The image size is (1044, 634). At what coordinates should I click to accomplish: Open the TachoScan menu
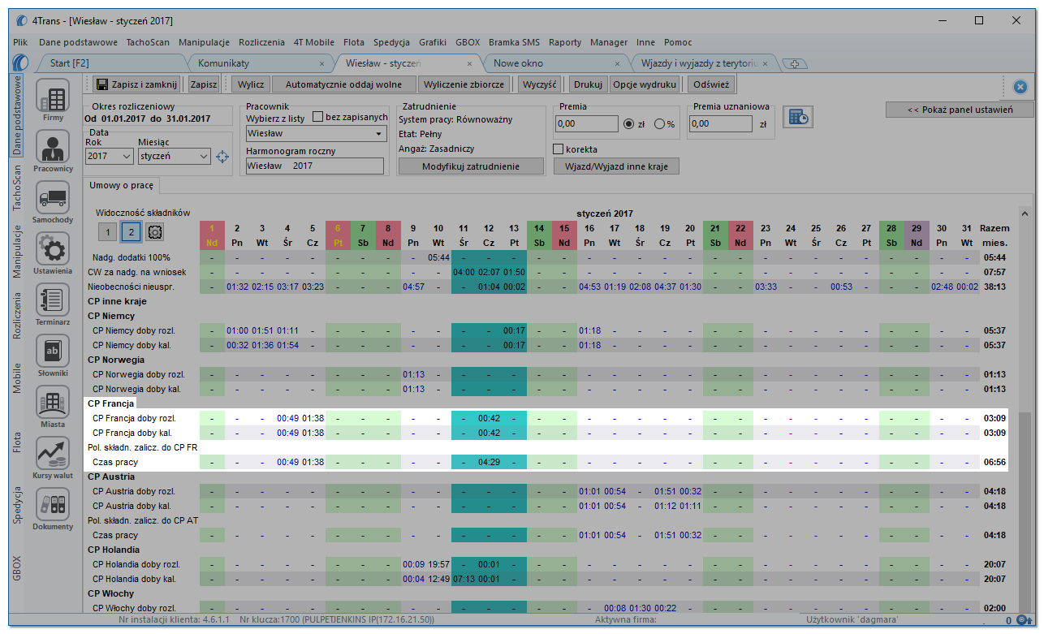(x=149, y=42)
